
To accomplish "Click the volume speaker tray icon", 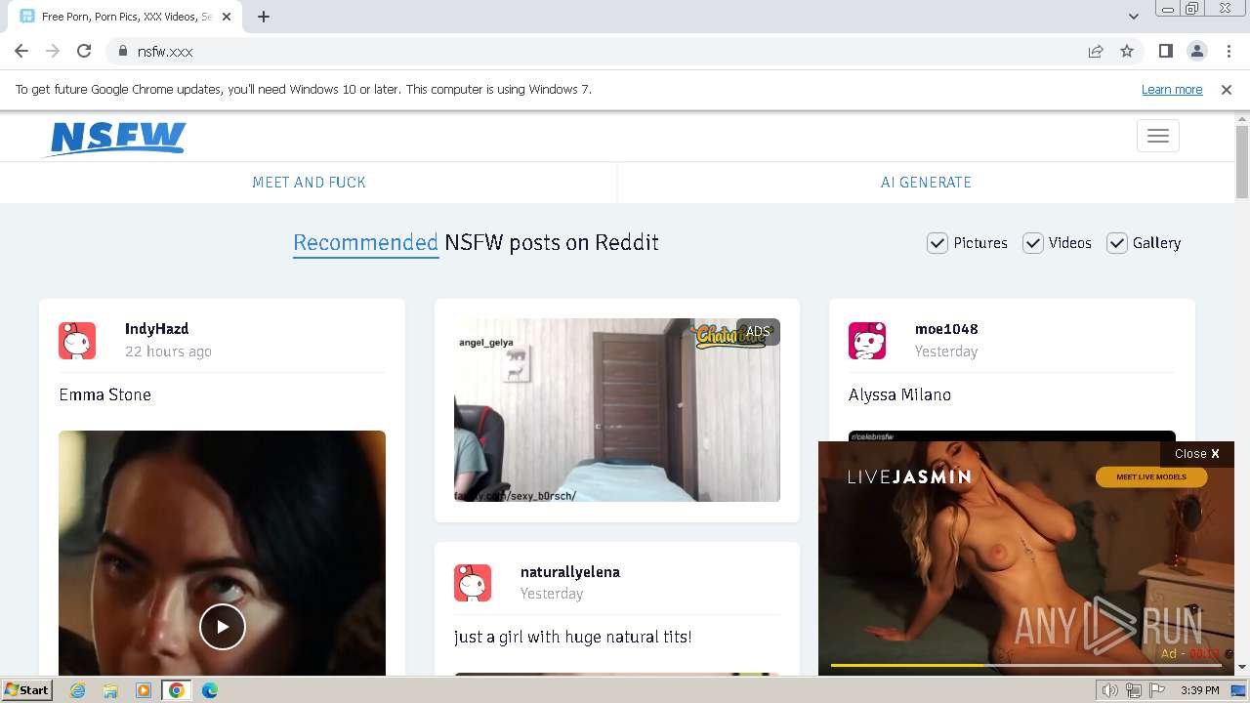I will [1109, 690].
